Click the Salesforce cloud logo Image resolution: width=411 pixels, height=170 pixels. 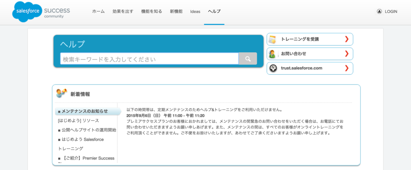pyautogui.click(x=27, y=12)
